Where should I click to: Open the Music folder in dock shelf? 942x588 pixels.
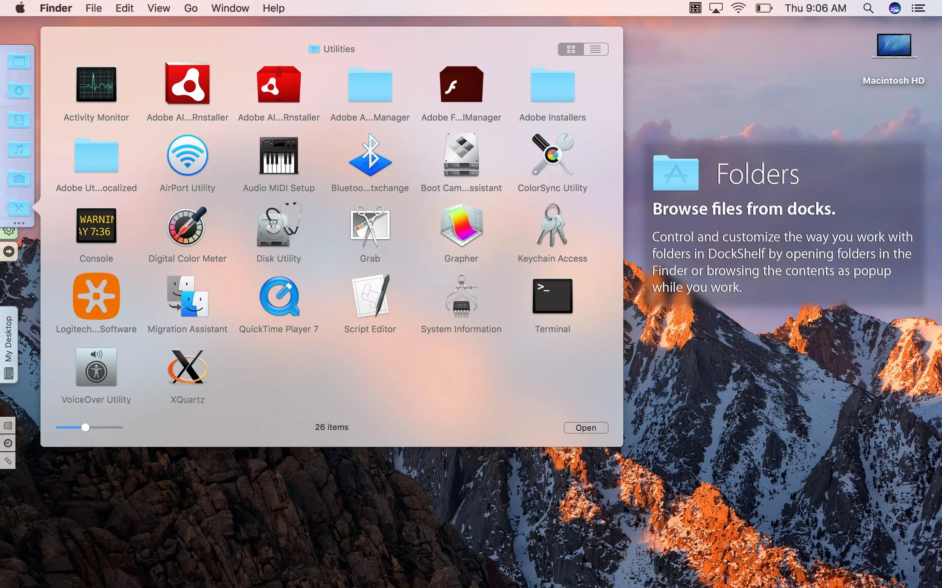[x=19, y=149]
